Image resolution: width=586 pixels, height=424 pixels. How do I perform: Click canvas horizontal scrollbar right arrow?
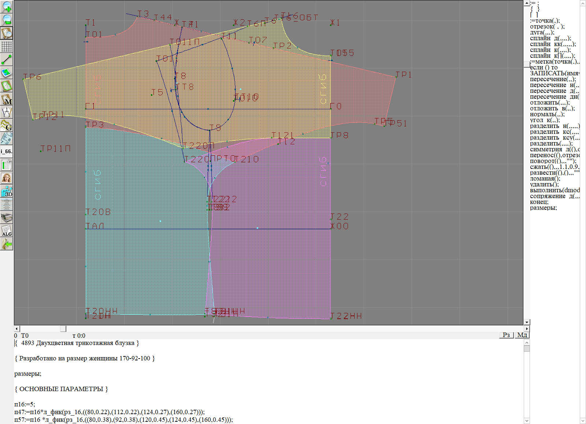click(x=527, y=329)
